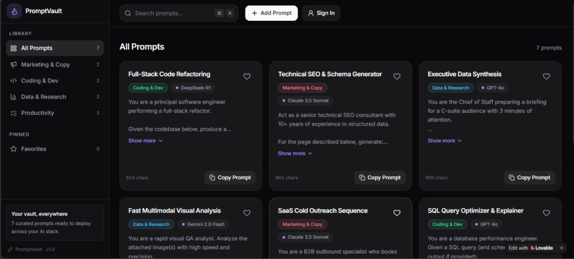Click Coding & Dev tag on Full-Stack card
The height and width of the screenshot is (259, 574).
[x=148, y=88]
